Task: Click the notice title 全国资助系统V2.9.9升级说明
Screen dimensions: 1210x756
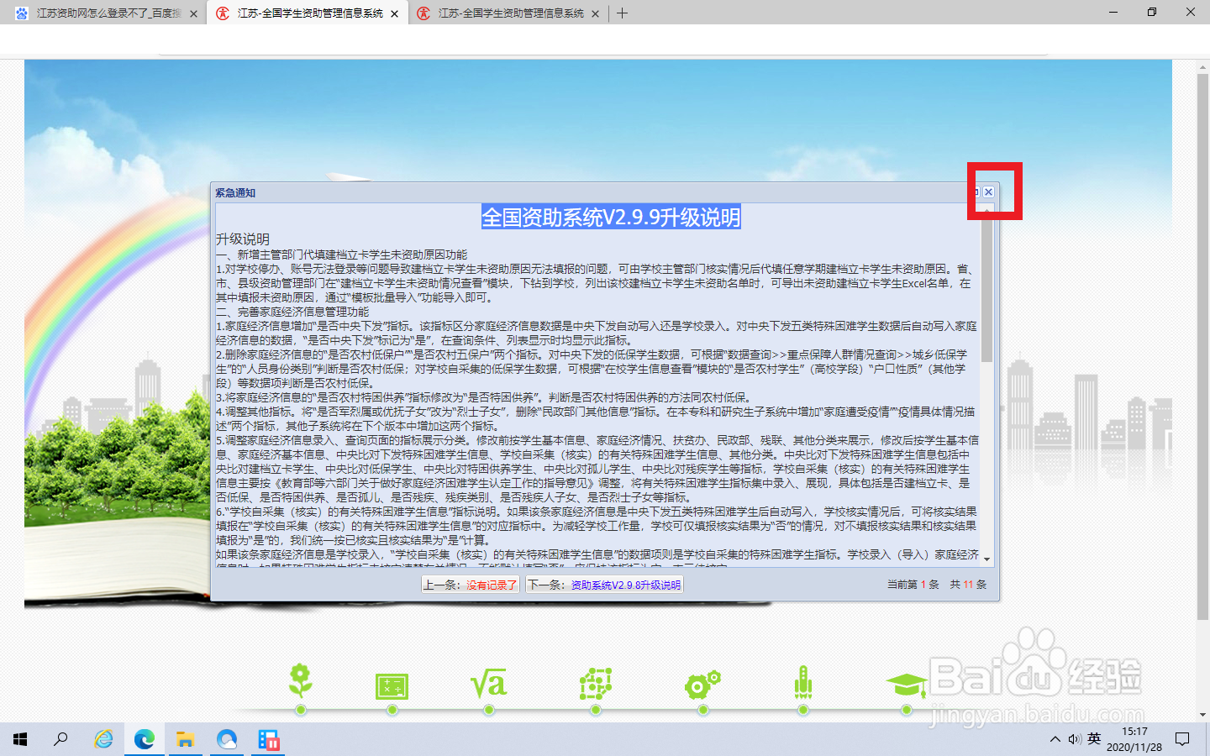Action: [611, 218]
